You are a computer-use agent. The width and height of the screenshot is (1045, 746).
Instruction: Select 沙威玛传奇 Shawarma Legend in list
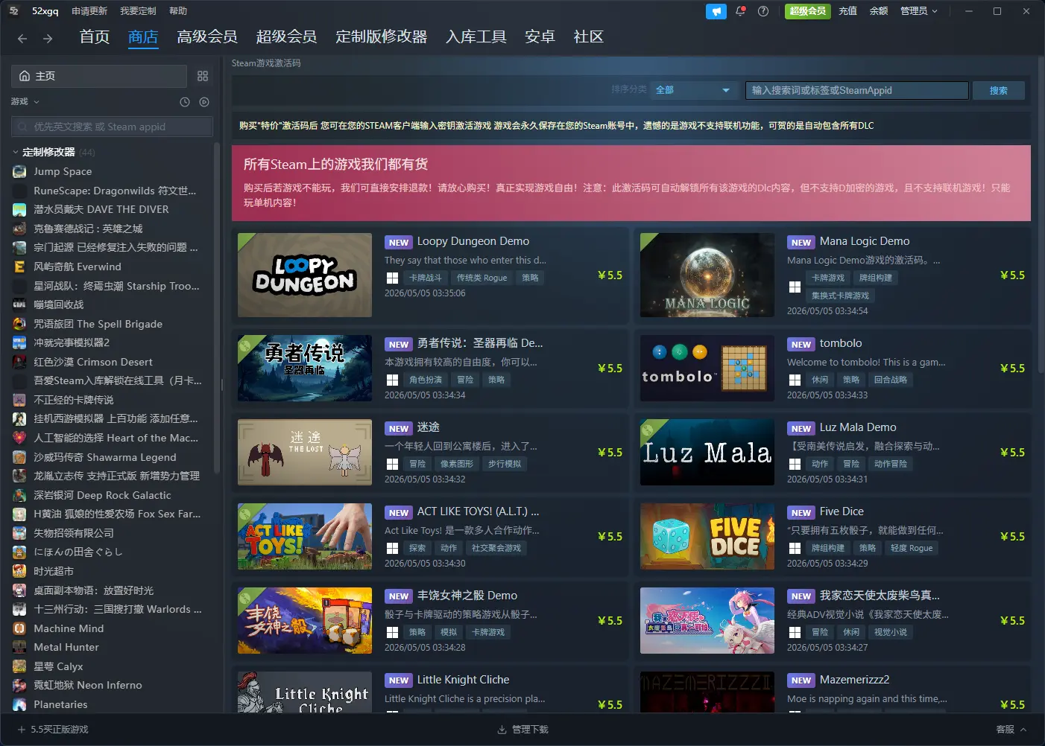[105, 457]
